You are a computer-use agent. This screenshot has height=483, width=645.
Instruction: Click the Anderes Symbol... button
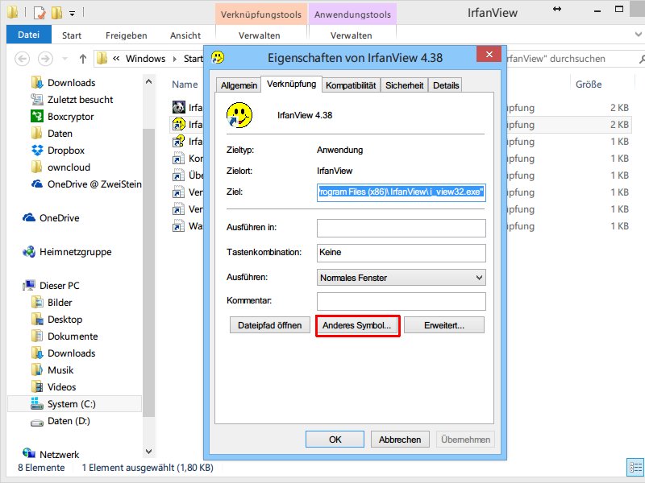356,325
